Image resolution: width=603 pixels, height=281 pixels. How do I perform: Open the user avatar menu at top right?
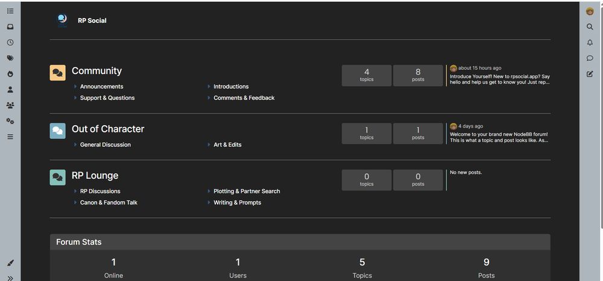click(590, 11)
